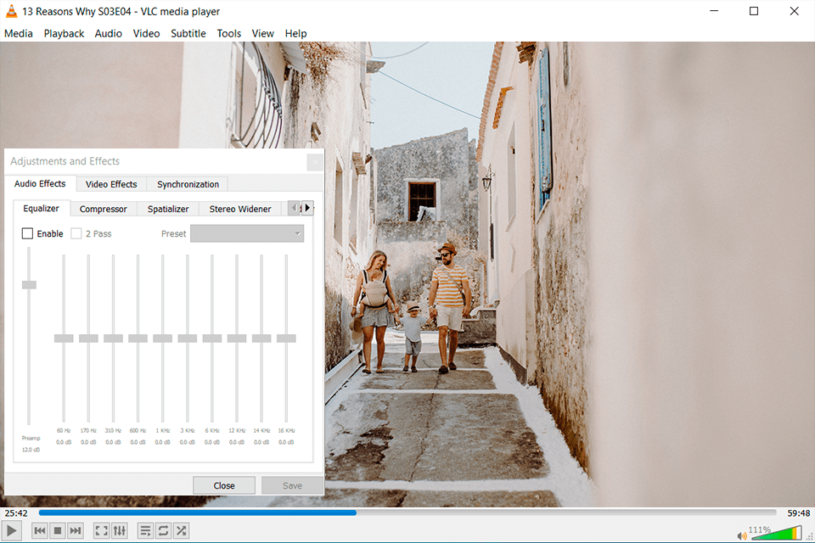815x543 pixels.
Task: Click the Save button in the effects dialog
Action: click(x=292, y=484)
